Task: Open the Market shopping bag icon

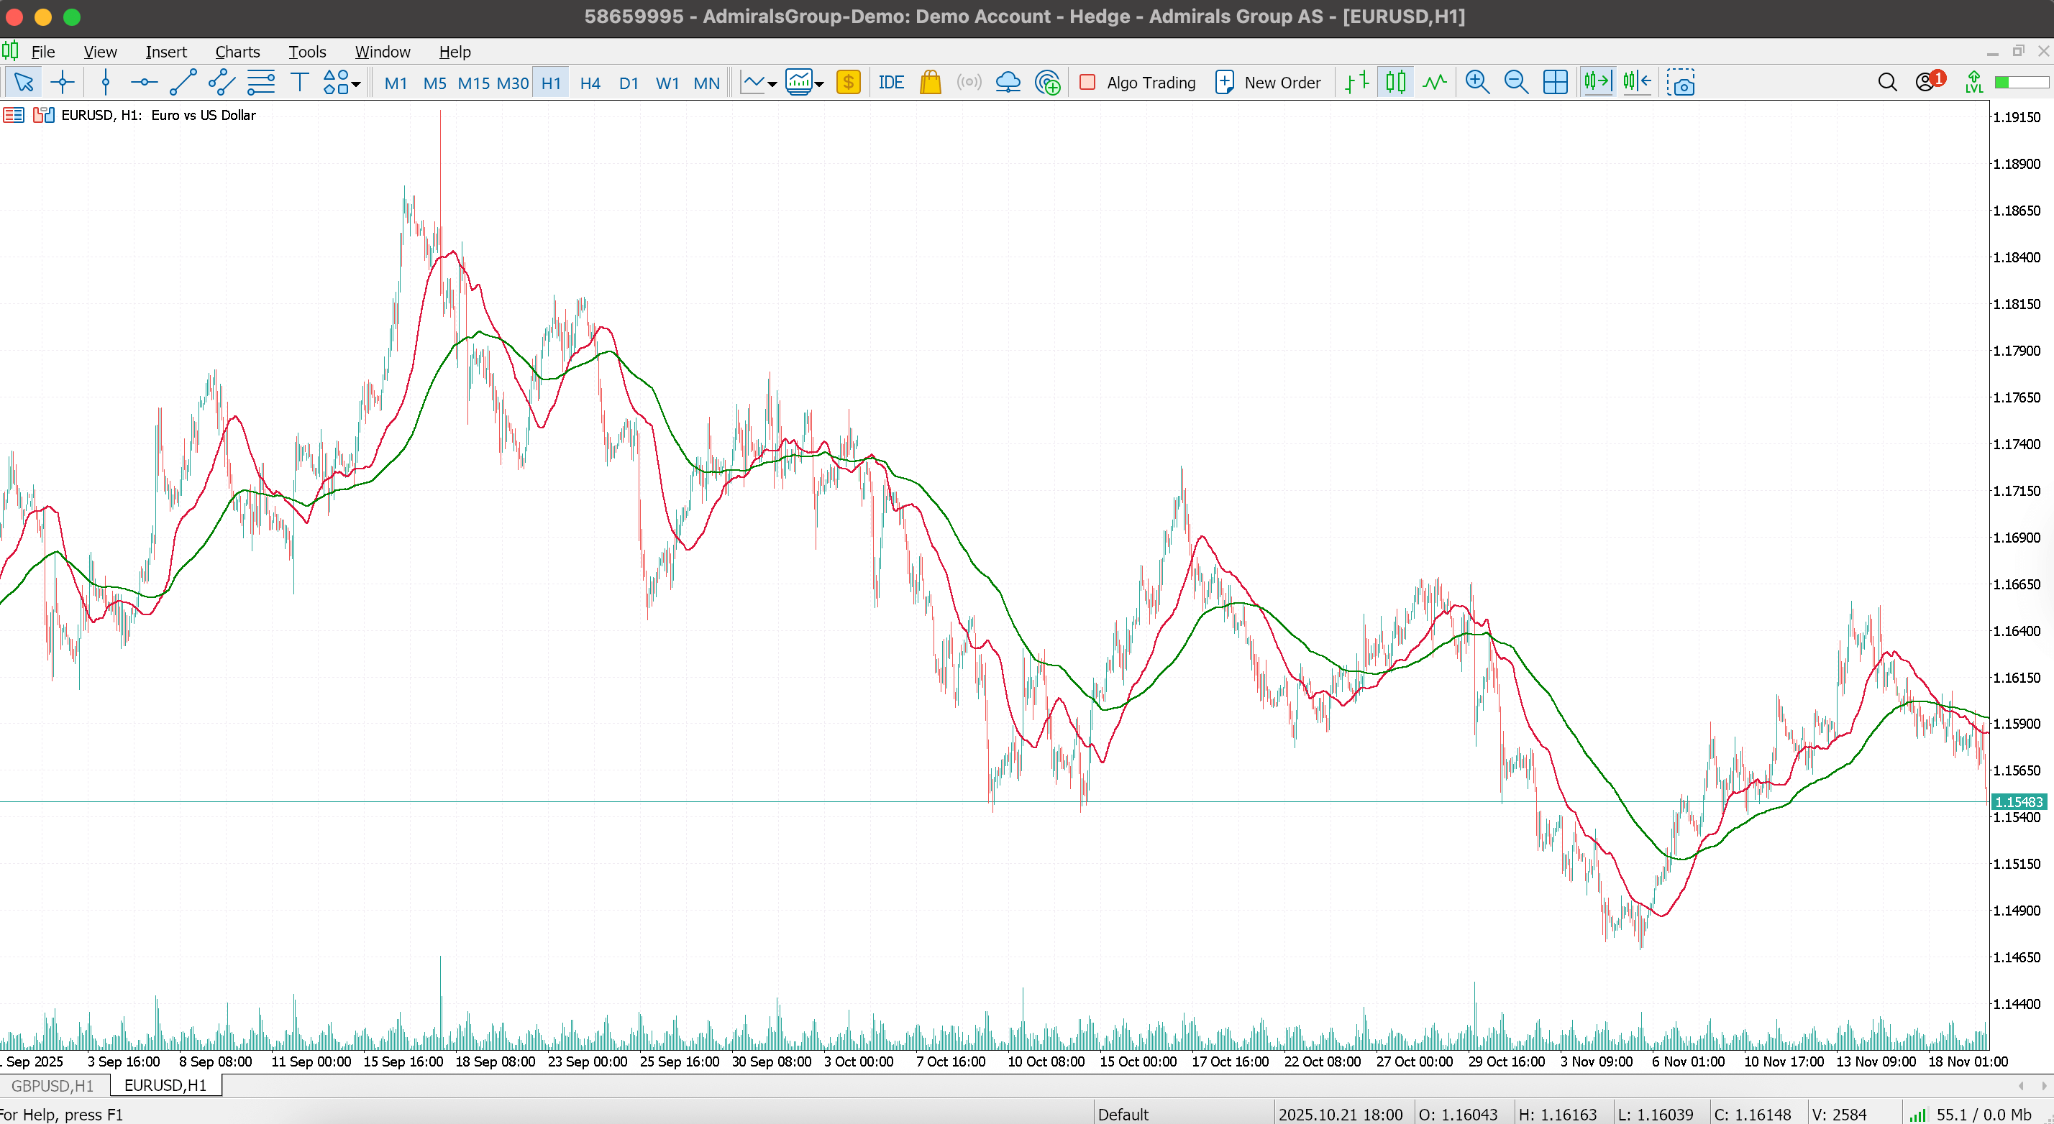Action: tap(931, 82)
